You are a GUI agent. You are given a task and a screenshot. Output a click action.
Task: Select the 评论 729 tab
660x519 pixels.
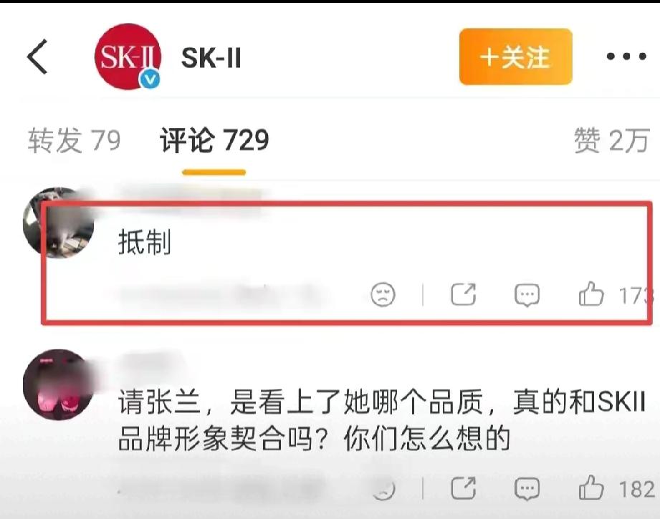tap(214, 140)
